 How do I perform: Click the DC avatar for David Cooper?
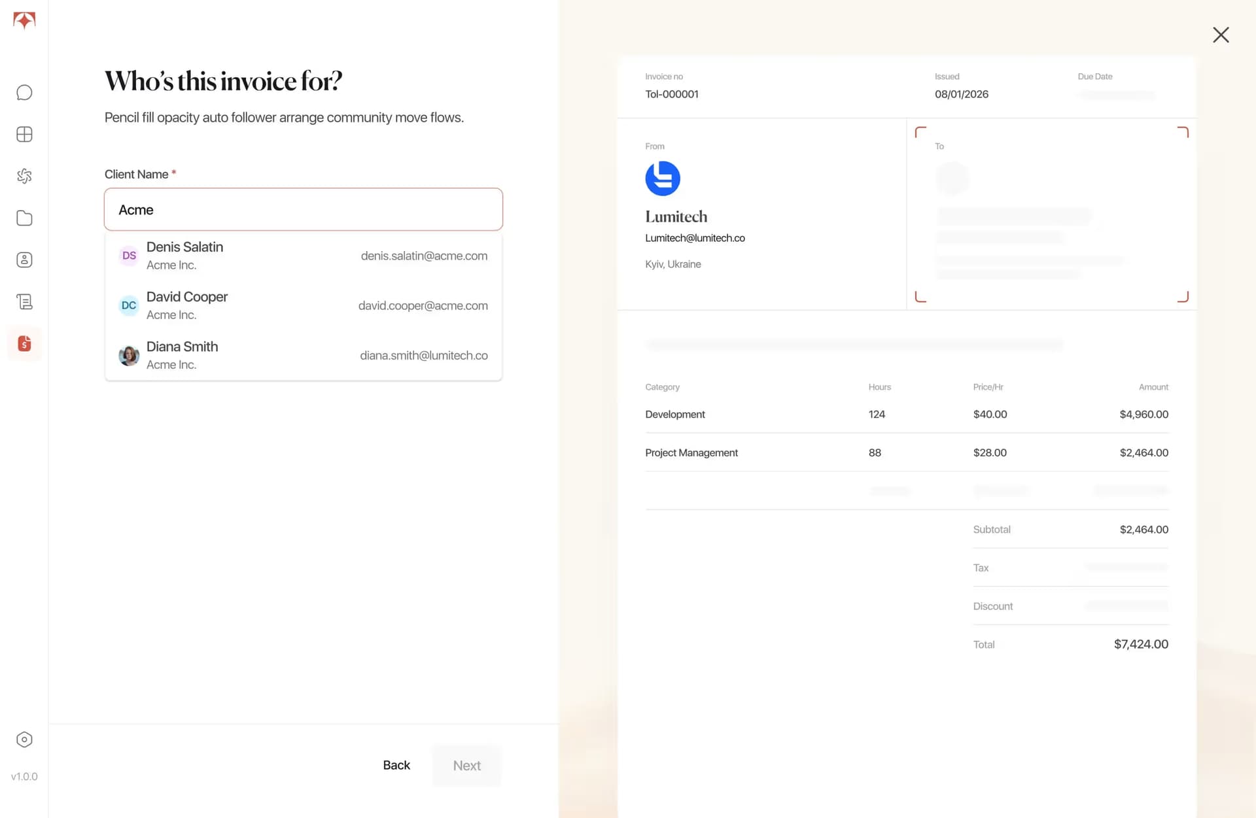click(129, 305)
